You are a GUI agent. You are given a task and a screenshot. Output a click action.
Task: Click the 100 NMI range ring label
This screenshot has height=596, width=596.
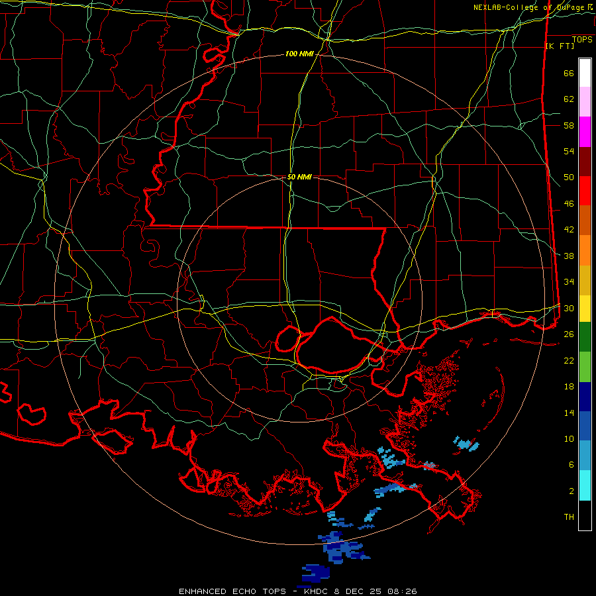[x=299, y=54]
